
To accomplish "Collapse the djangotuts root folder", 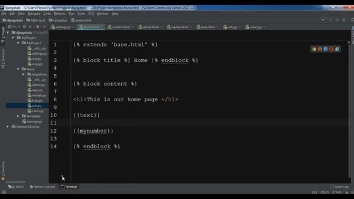I will [x=8, y=33].
